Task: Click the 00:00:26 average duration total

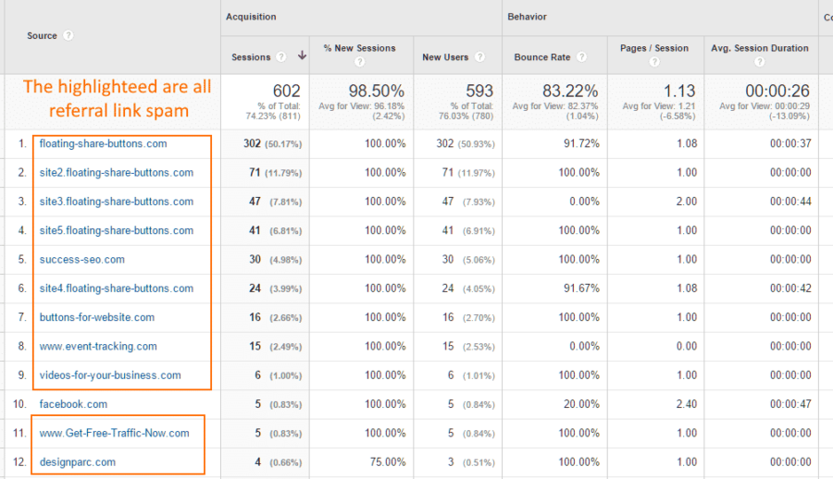Action: [x=777, y=91]
